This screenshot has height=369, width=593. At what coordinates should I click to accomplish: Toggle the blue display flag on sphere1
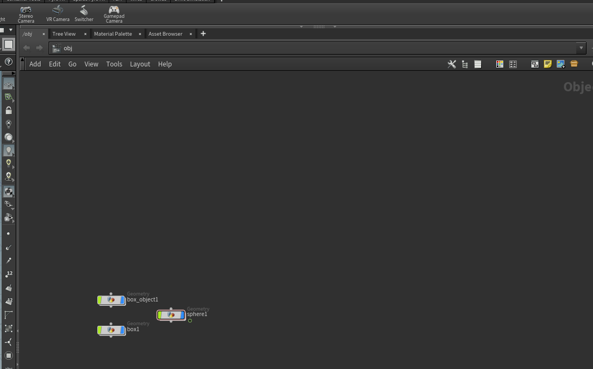pos(182,314)
